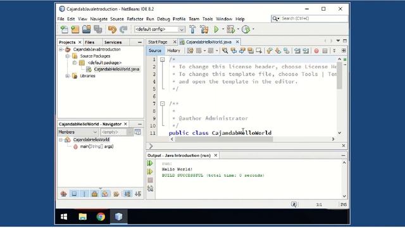
Task: Toggle Show Static Members filter in Navigator
Action: [84, 194]
